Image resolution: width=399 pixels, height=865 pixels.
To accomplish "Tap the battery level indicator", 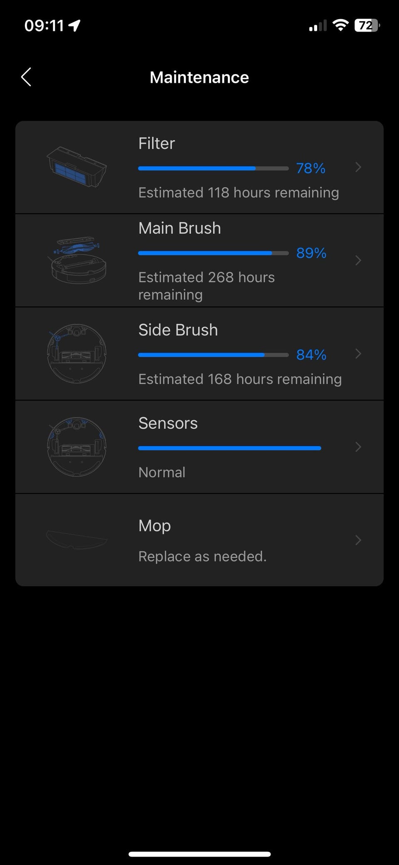I will point(367,26).
